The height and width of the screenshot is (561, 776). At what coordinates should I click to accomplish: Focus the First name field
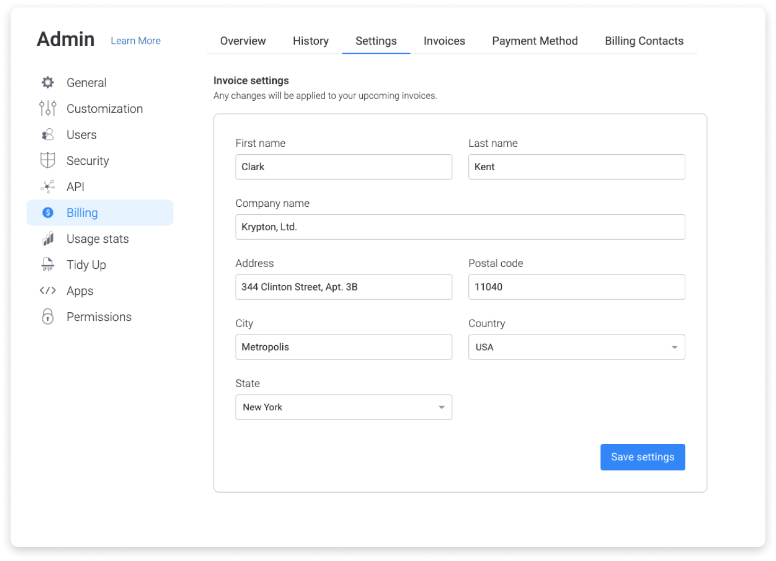pos(344,167)
